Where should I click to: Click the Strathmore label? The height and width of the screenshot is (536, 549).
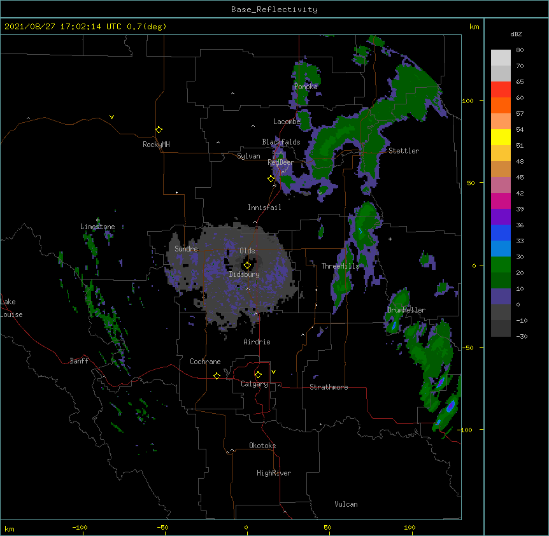[329, 387]
